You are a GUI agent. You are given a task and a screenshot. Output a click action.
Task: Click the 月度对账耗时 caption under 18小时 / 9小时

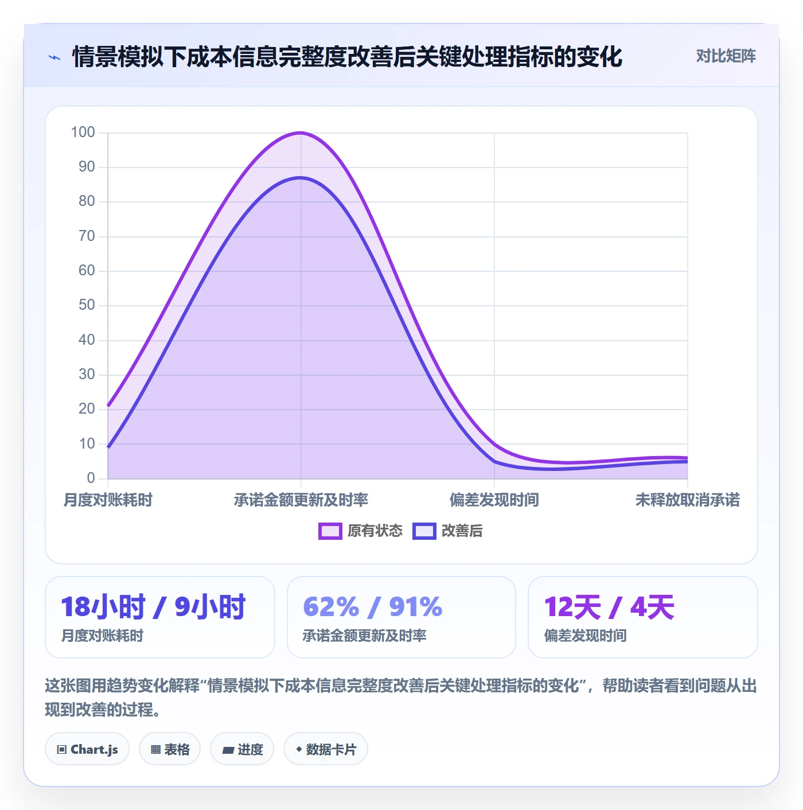[x=102, y=636]
